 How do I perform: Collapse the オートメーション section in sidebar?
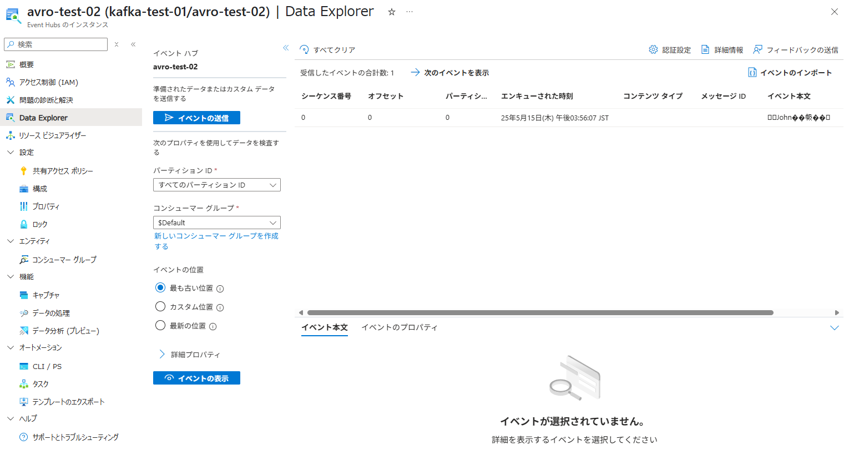point(10,347)
